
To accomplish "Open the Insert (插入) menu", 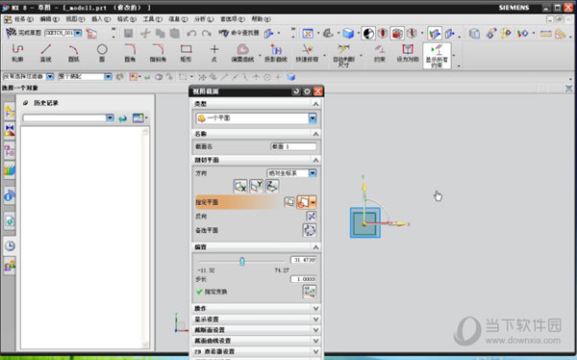I will [101, 19].
